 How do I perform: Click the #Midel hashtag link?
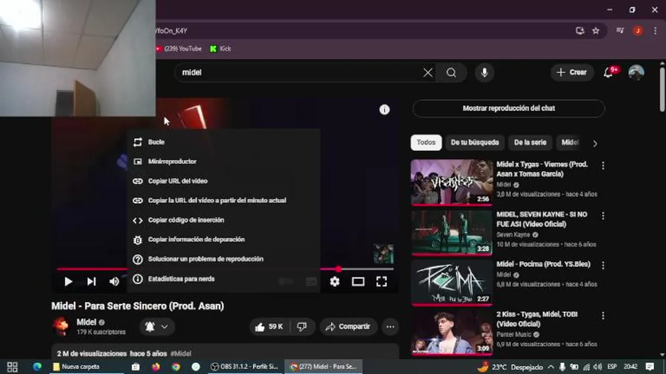click(181, 354)
